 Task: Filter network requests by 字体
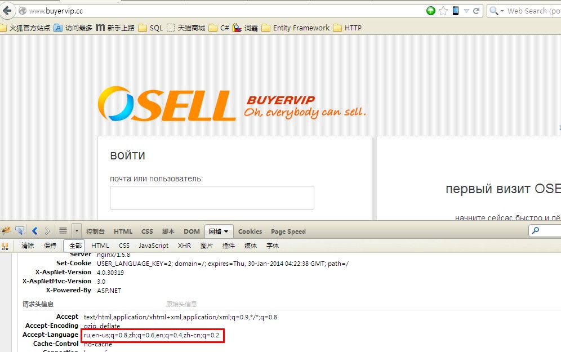(273, 246)
